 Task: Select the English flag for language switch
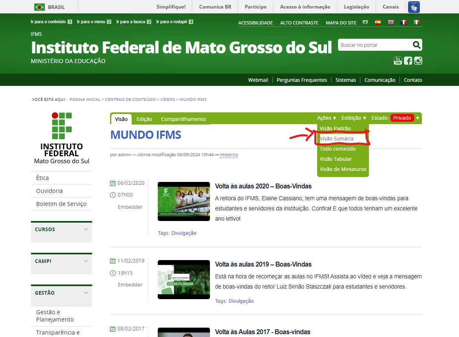[391, 22]
